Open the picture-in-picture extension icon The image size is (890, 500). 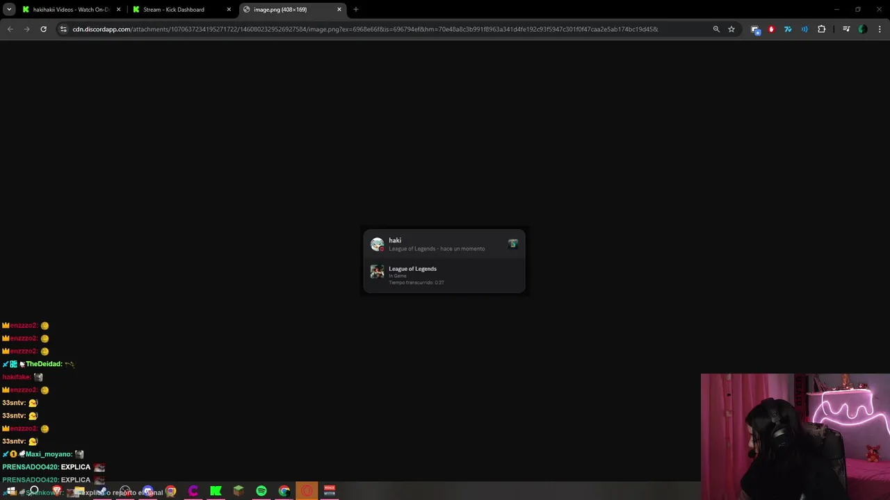pos(755,29)
